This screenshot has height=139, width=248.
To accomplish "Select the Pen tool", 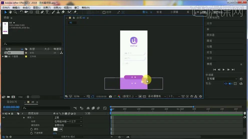I will click(42, 12).
